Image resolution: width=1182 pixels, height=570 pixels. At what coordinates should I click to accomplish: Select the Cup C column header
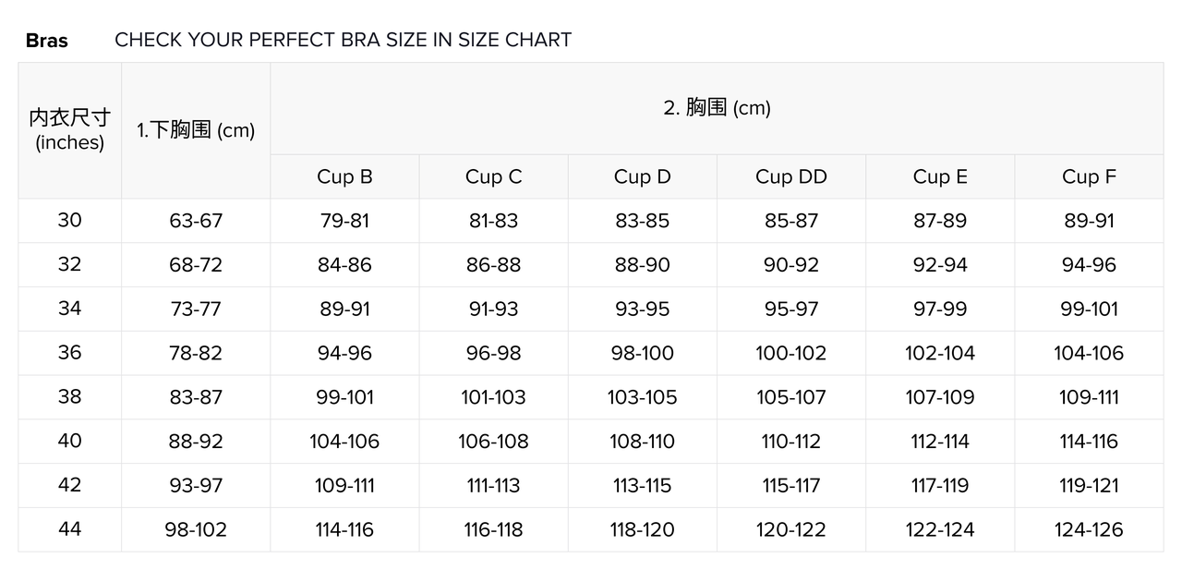pyautogui.click(x=493, y=176)
